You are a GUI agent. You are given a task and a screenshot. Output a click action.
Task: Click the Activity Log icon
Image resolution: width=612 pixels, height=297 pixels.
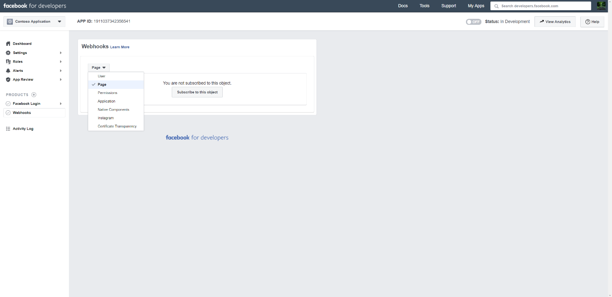pos(7,128)
